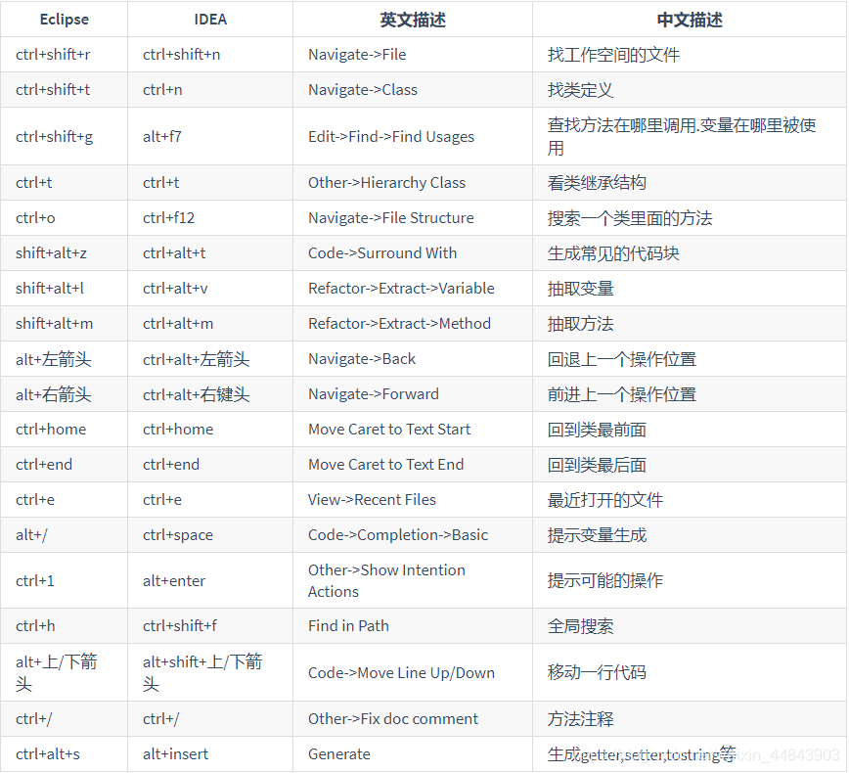Click Code->Move Line Up/Down text
This screenshot has height=773, width=849.
click(401, 673)
